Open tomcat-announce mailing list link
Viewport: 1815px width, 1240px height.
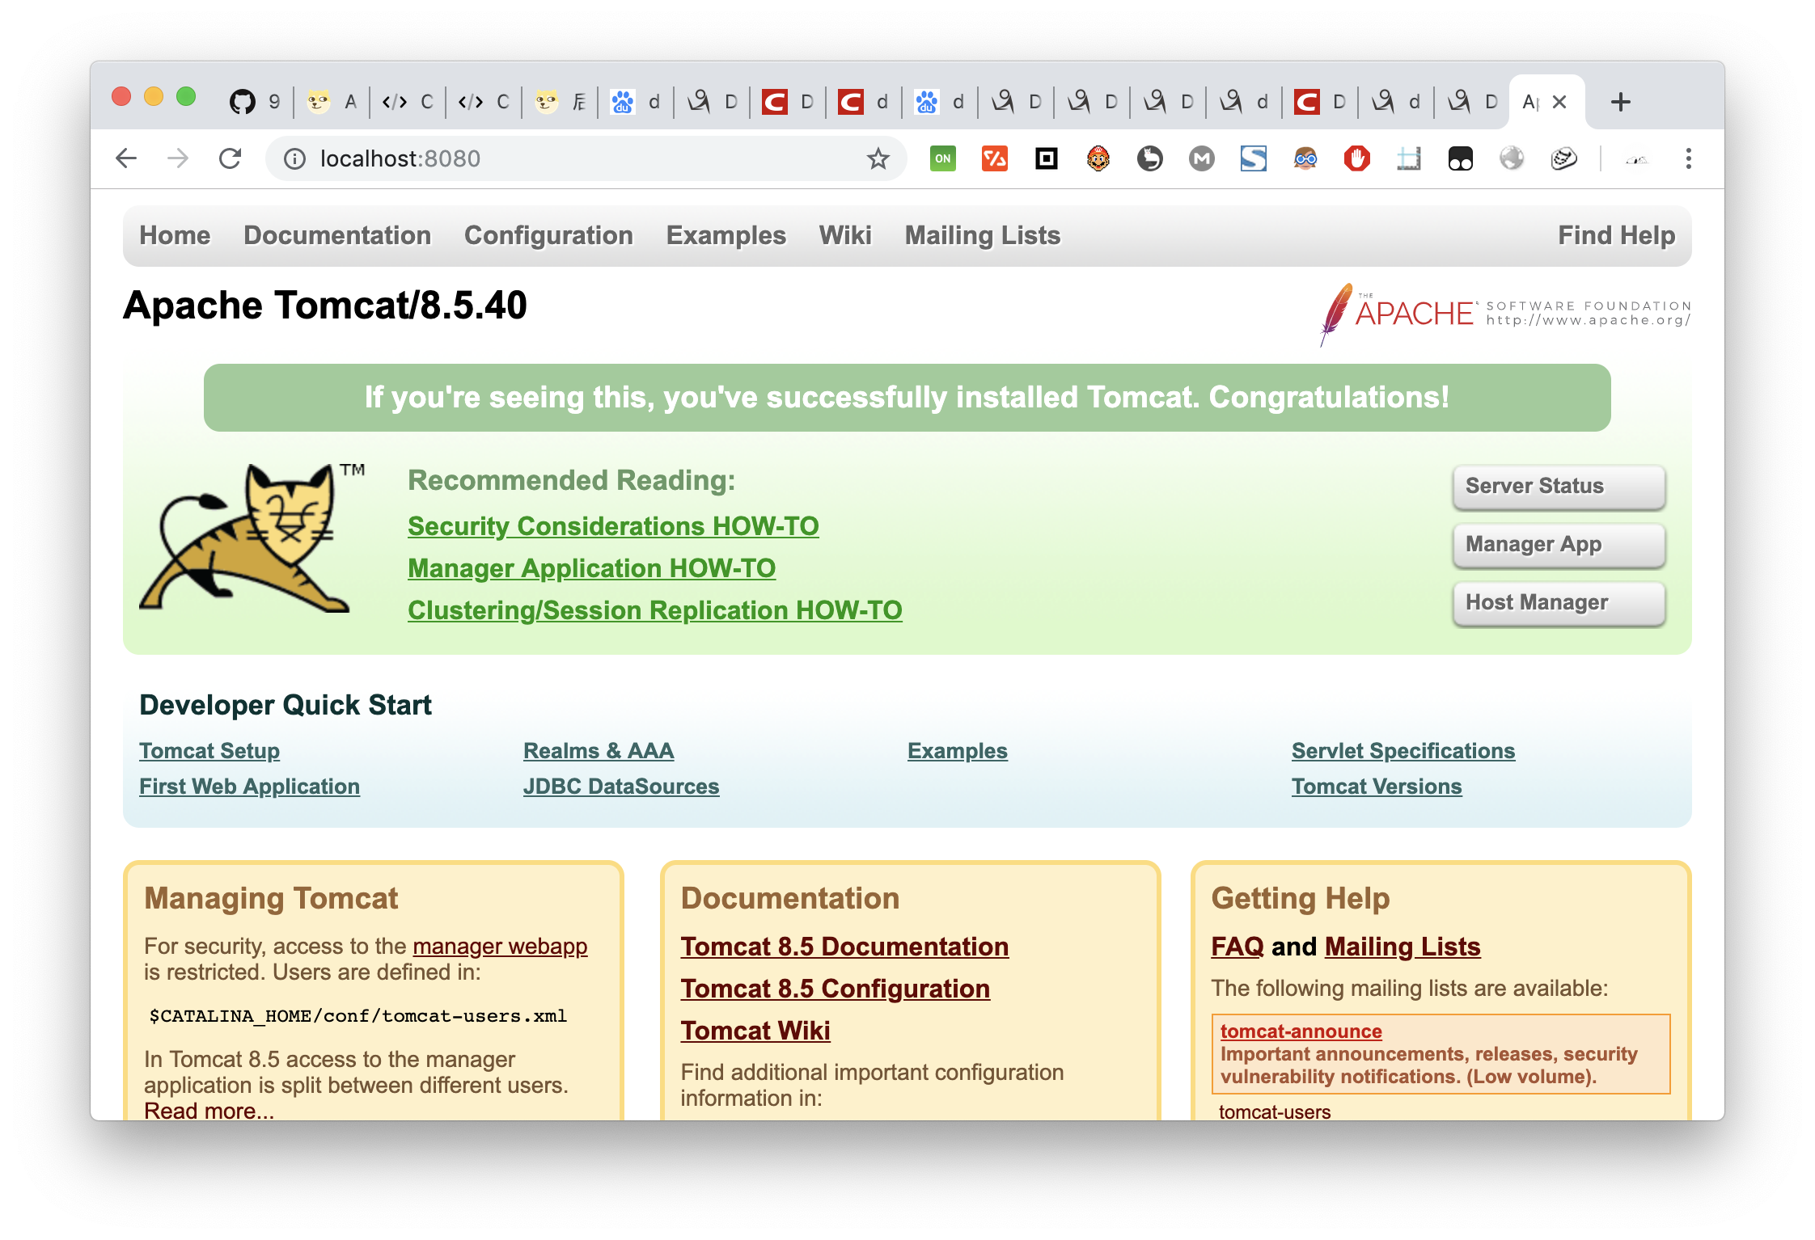1301,1031
